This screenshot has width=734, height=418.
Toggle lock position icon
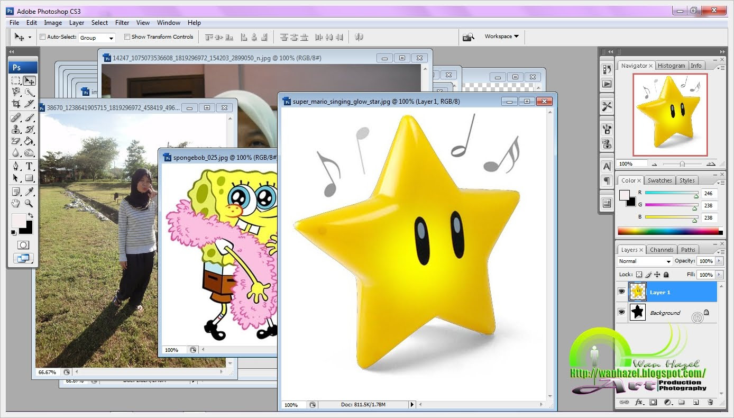click(x=657, y=275)
